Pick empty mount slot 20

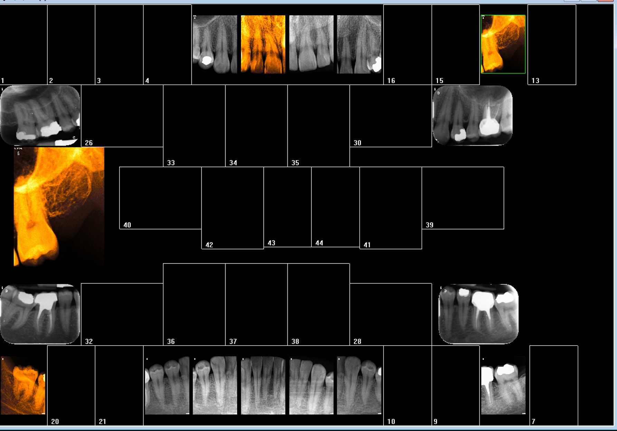coord(71,385)
